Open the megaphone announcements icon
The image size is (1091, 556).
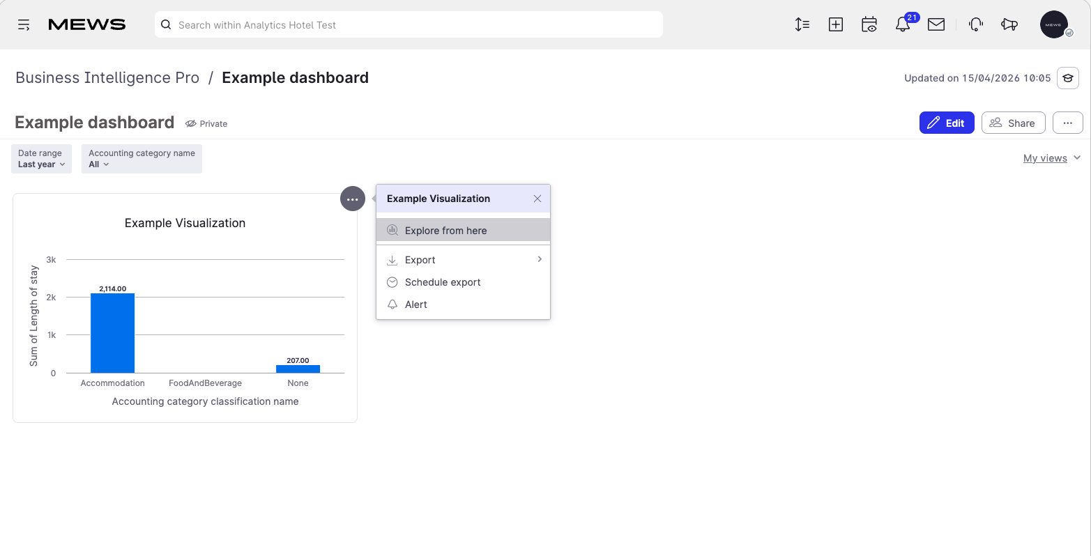tap(1009, 25)
